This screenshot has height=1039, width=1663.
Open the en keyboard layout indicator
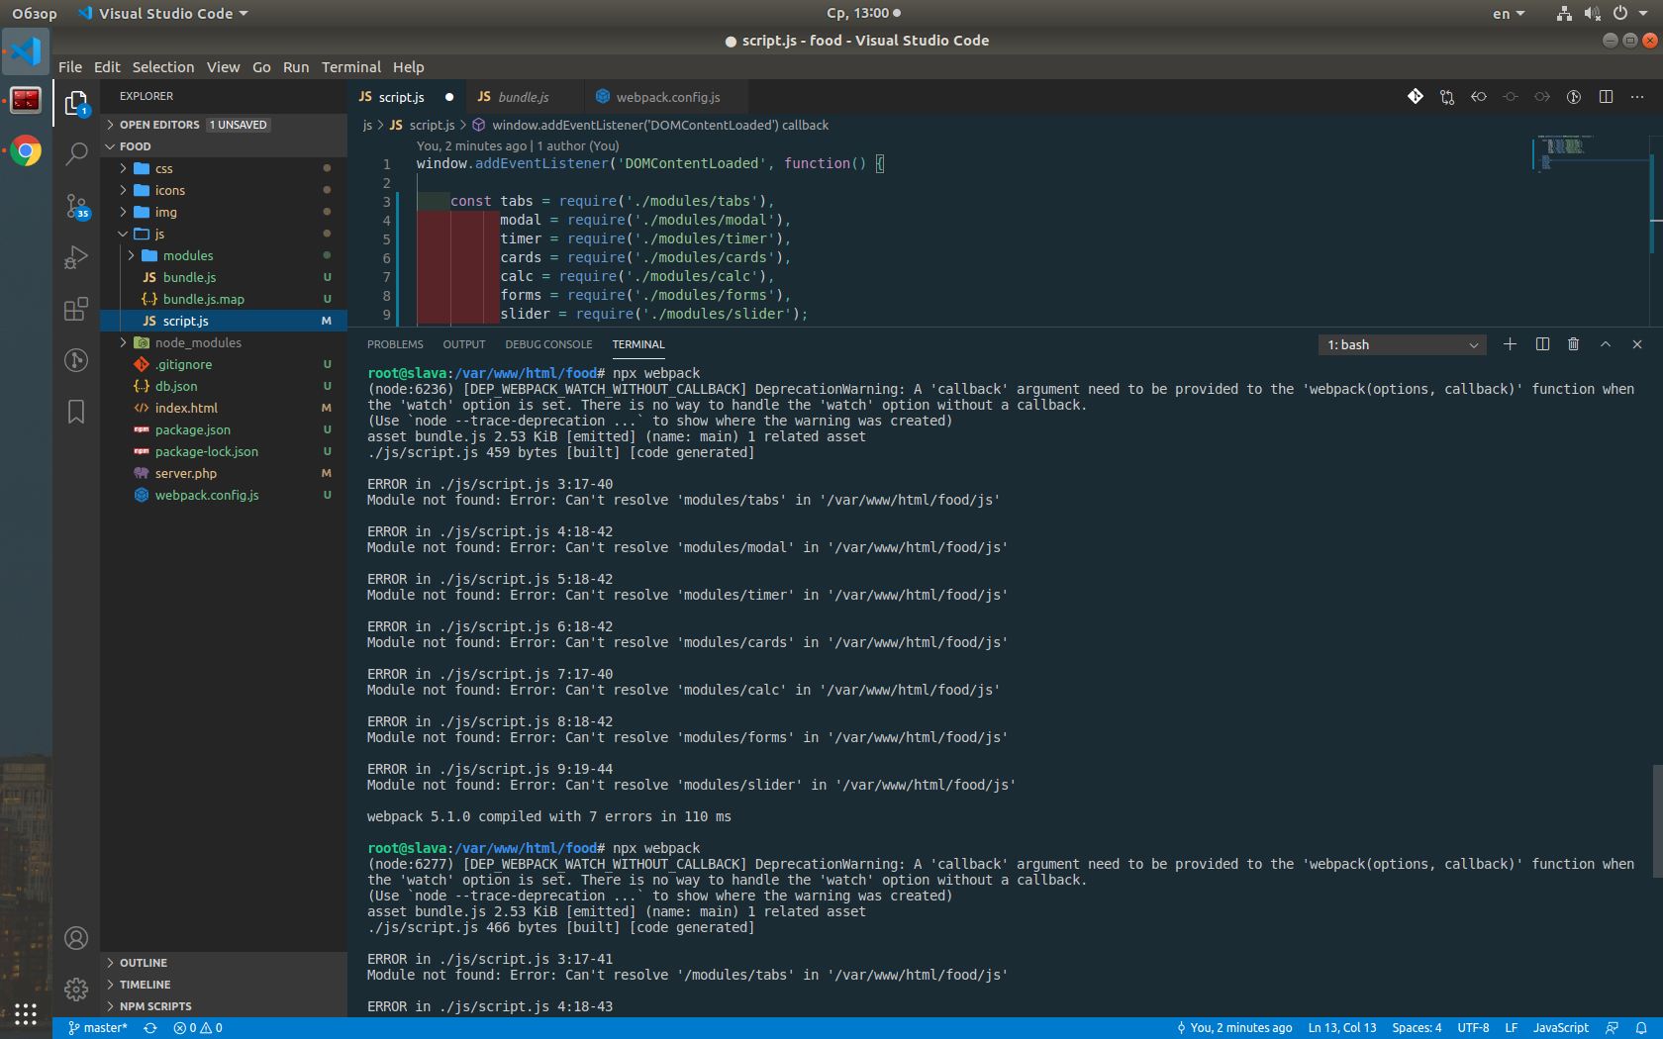coord(1509,14)
